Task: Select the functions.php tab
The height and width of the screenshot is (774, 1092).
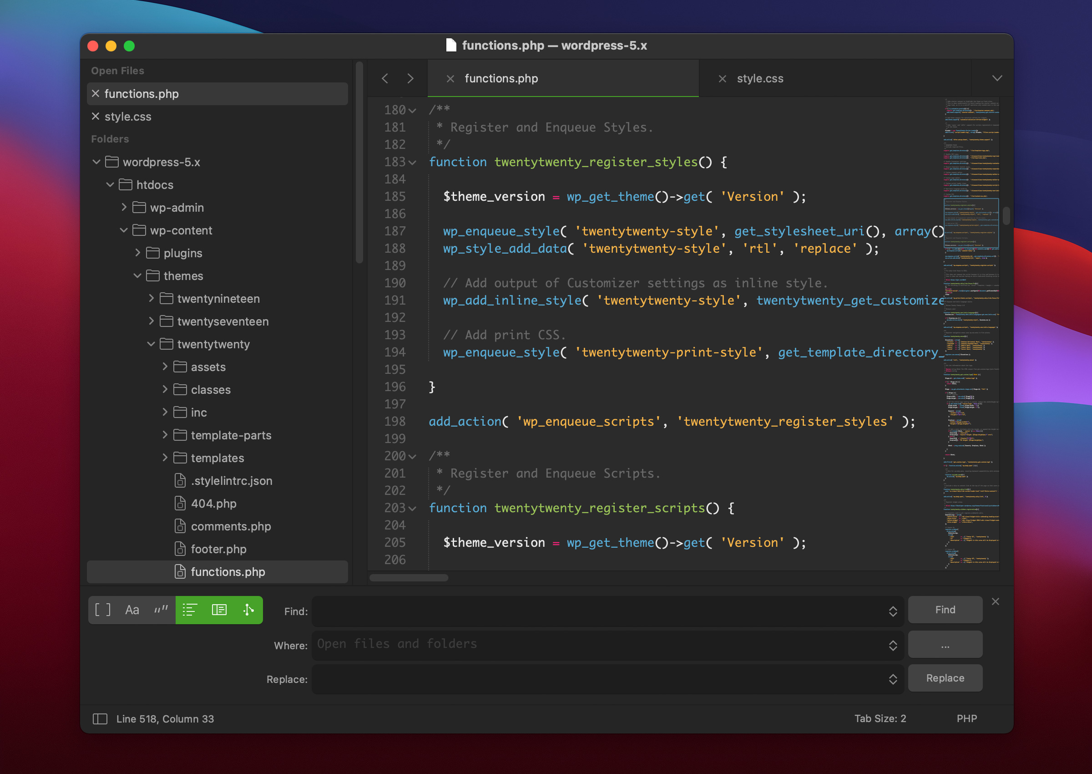Action: point(501,78)
